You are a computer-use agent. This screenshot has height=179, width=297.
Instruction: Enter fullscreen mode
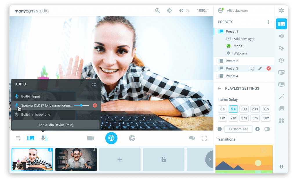click(204, 138)
